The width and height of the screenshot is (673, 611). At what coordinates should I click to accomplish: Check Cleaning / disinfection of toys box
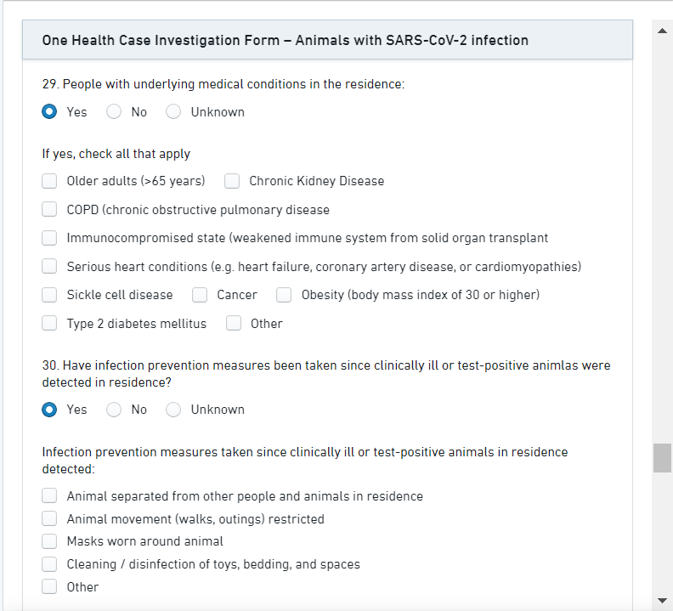tap(50, 564)
